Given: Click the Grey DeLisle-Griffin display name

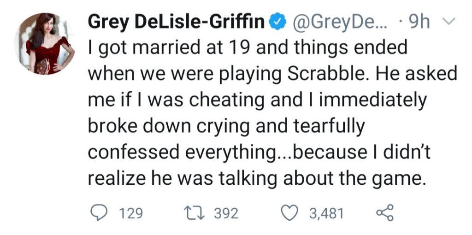Looking at the screenshot, I should click(x=176, y=22).
